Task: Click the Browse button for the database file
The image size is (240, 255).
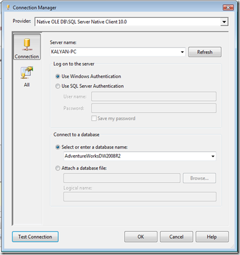Action: (x=200, y=178)
